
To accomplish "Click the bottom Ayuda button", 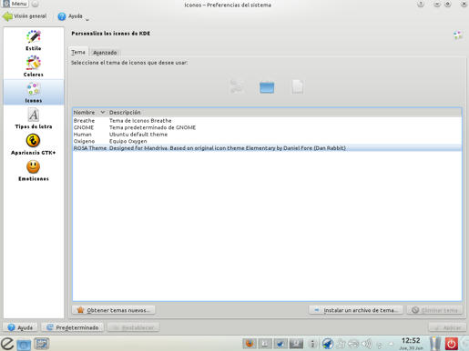I will pyautogui.click(x=20, y=327).
